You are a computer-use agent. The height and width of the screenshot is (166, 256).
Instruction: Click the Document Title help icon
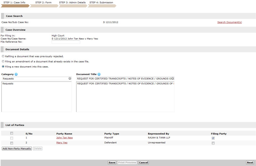[x=99, y=74]
